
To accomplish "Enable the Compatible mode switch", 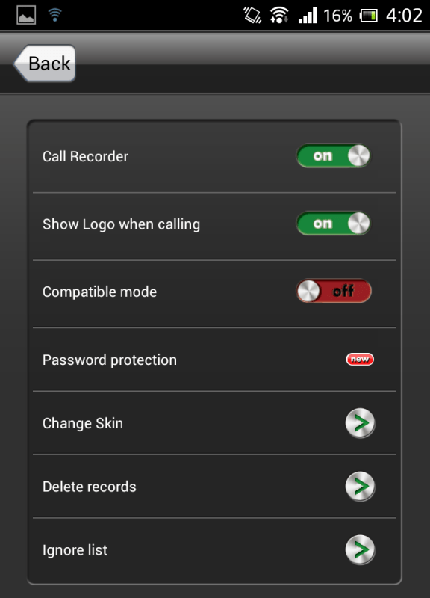I will pyautogui.click(x=334, y=291).
